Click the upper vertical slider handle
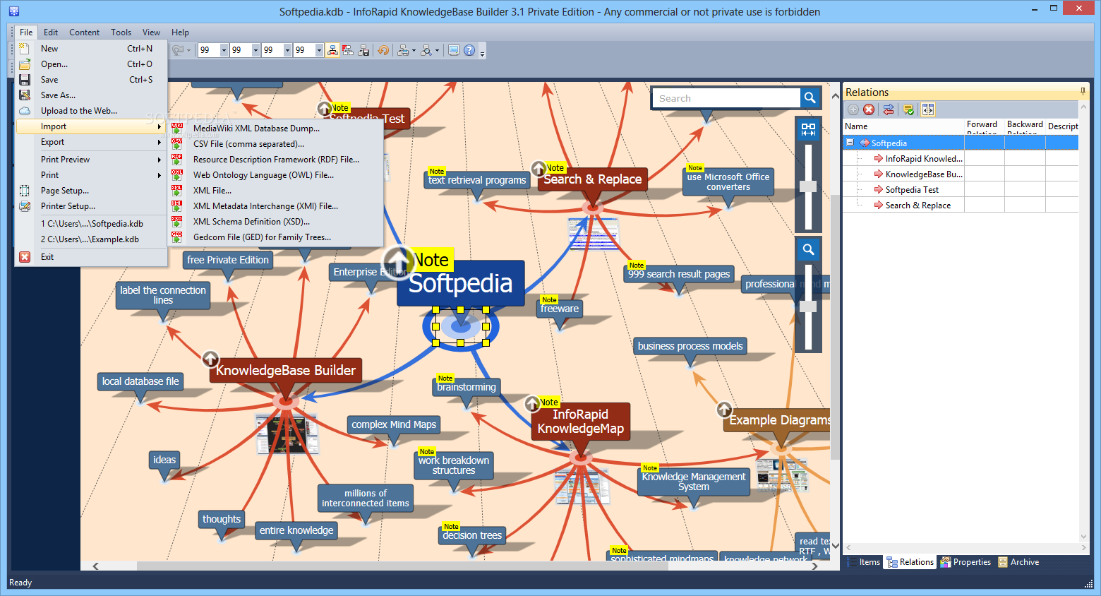Screen dimensions: 1101x596 [808, 186]
